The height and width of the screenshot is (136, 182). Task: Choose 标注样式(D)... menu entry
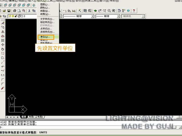tap(48, 22)
